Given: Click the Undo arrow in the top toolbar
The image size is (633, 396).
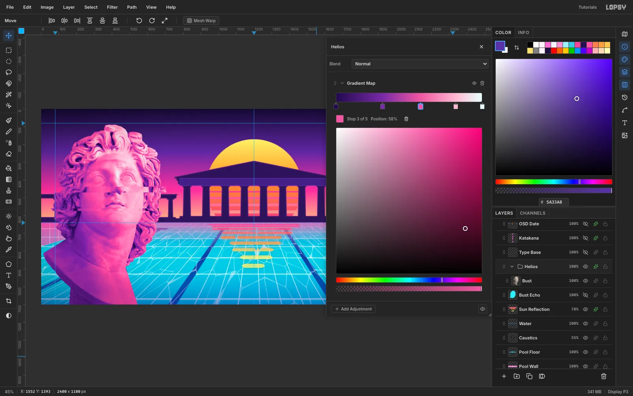Looking at the screenshot, I should pos(139,21).
